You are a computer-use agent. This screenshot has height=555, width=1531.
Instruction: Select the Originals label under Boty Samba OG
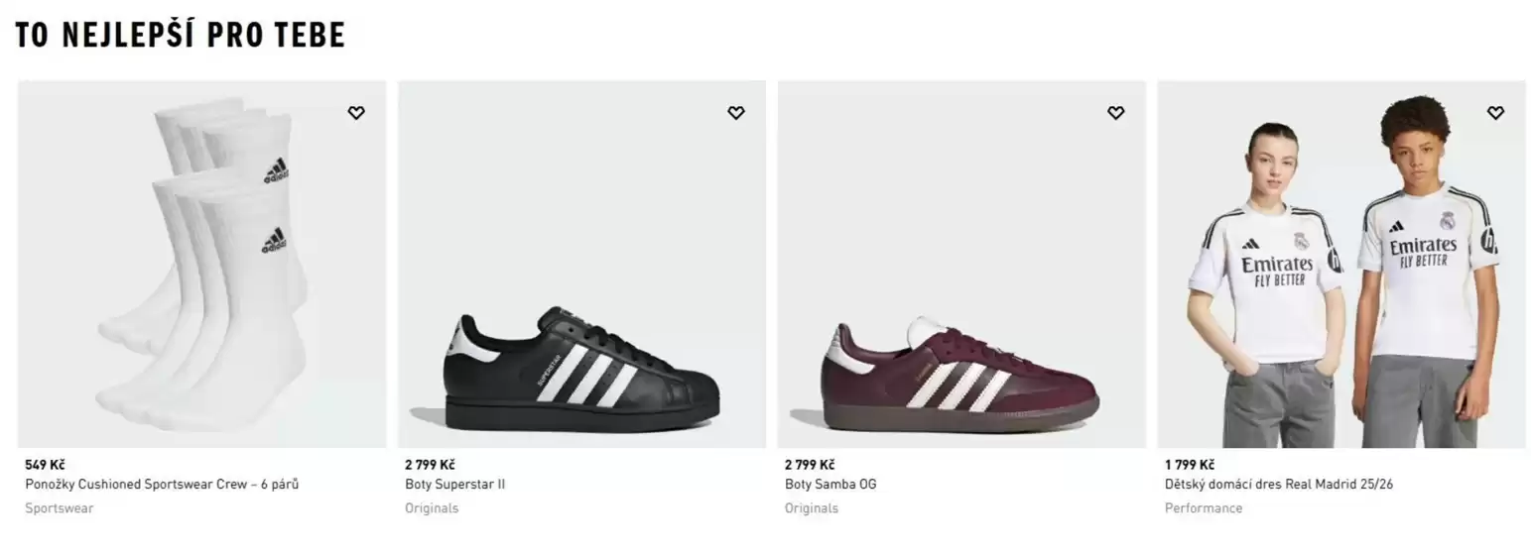[x=812, y=508]
